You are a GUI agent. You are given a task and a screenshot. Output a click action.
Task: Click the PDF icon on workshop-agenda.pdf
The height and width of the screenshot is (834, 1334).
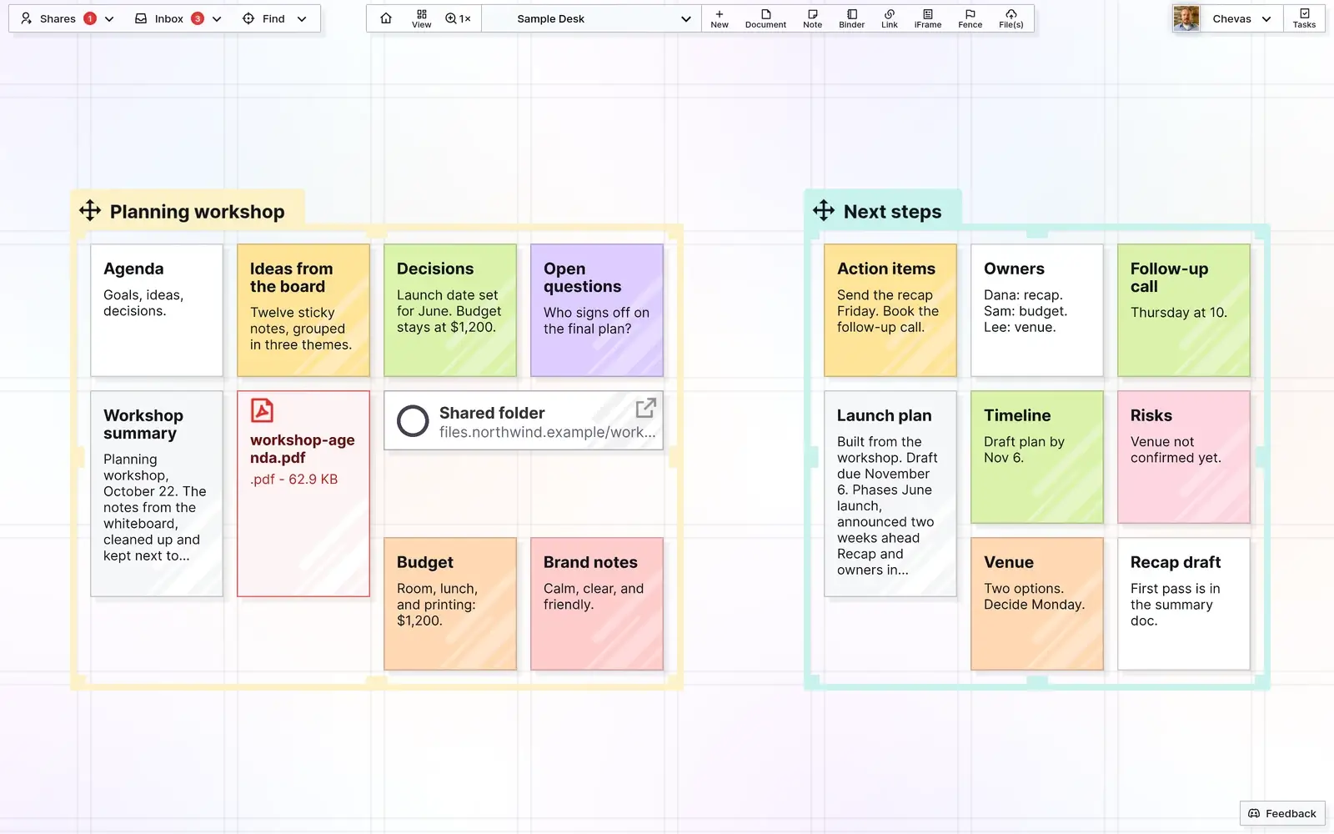pos(262,410)
